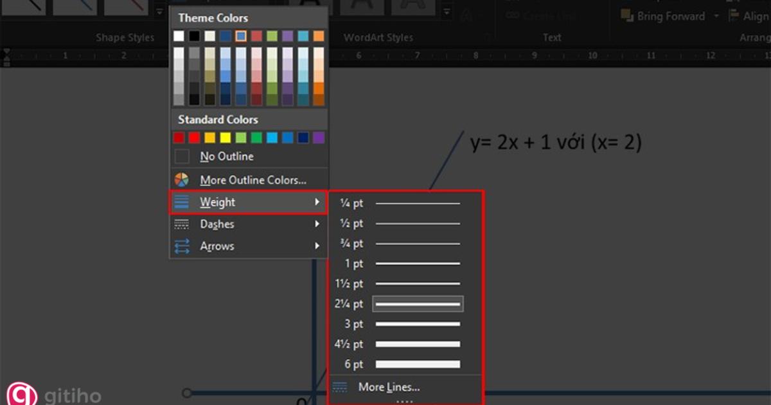Click the Align button
The width and height of the screenshot is (771, 405).
pos(749,16)
